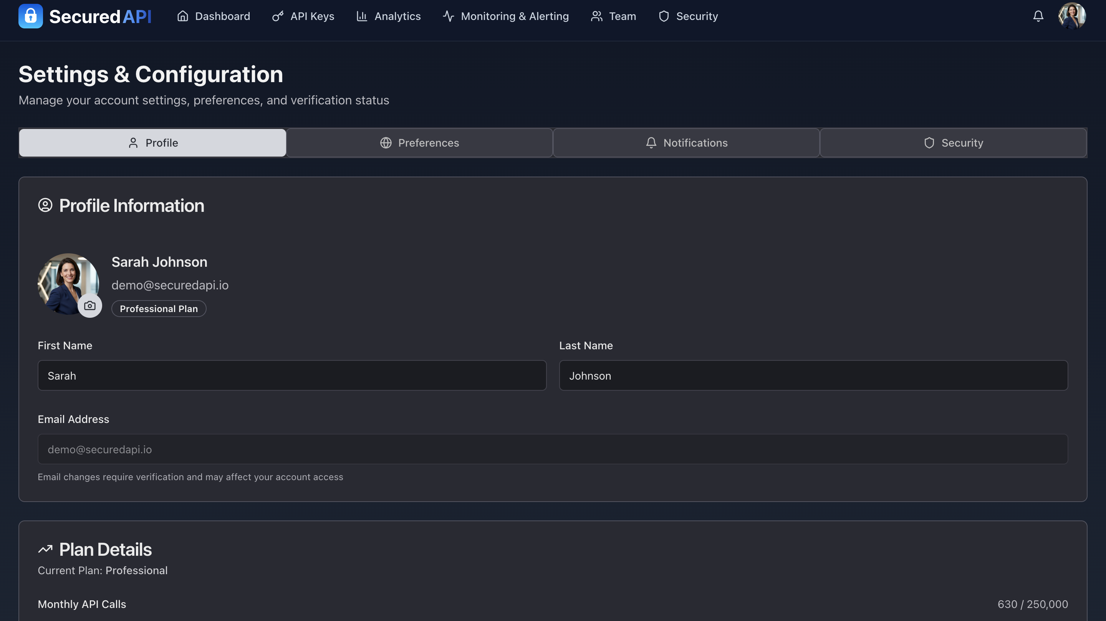Click the camera icon to change profile photo
This screenshot has height=621, width=1106.
(x=90, y=306)
